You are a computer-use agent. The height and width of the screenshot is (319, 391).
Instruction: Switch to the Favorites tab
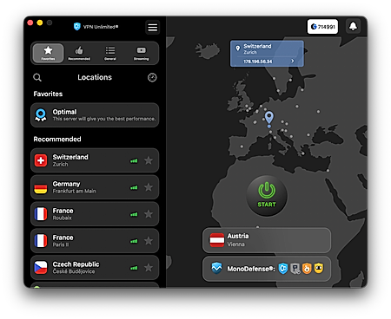[48, 53]
